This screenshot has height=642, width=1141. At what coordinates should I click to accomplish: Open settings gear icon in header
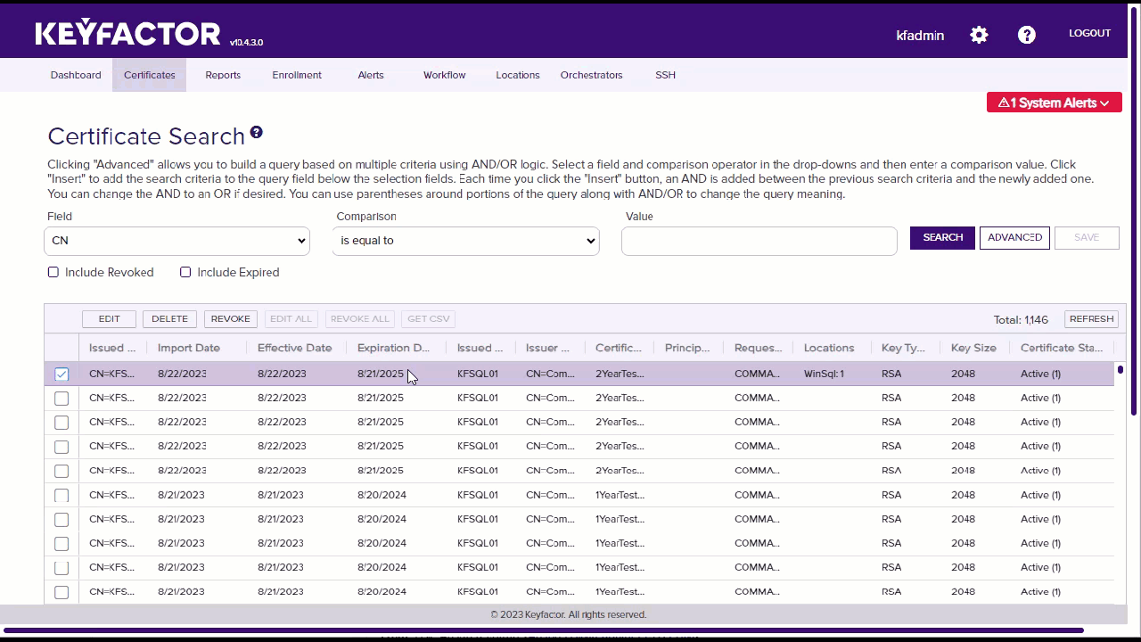point(979,35)
